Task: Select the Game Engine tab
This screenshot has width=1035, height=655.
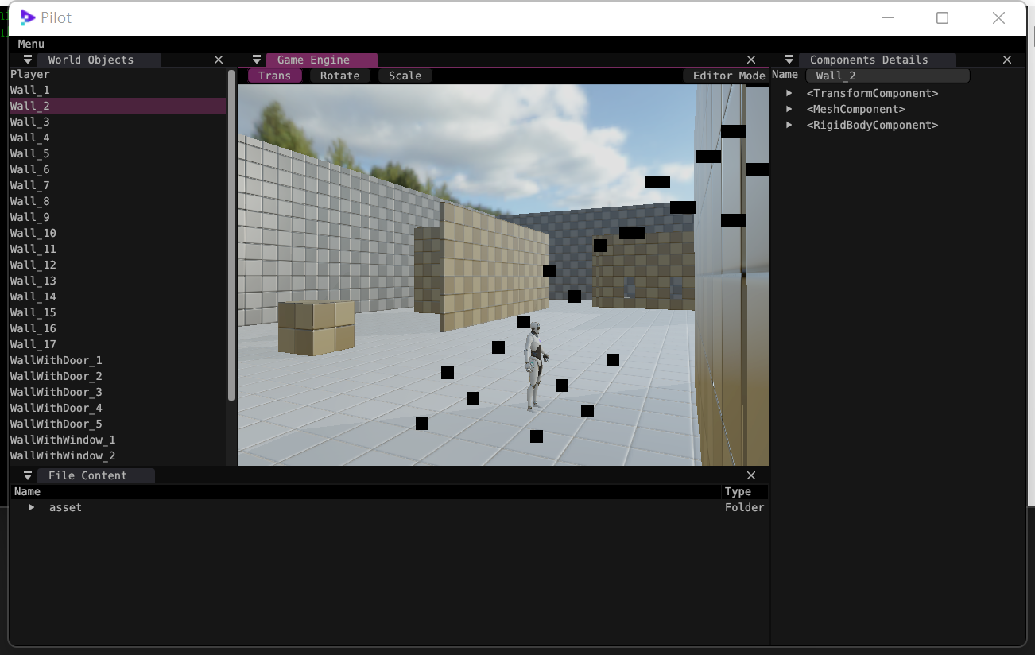Action: tap(312, 59)
